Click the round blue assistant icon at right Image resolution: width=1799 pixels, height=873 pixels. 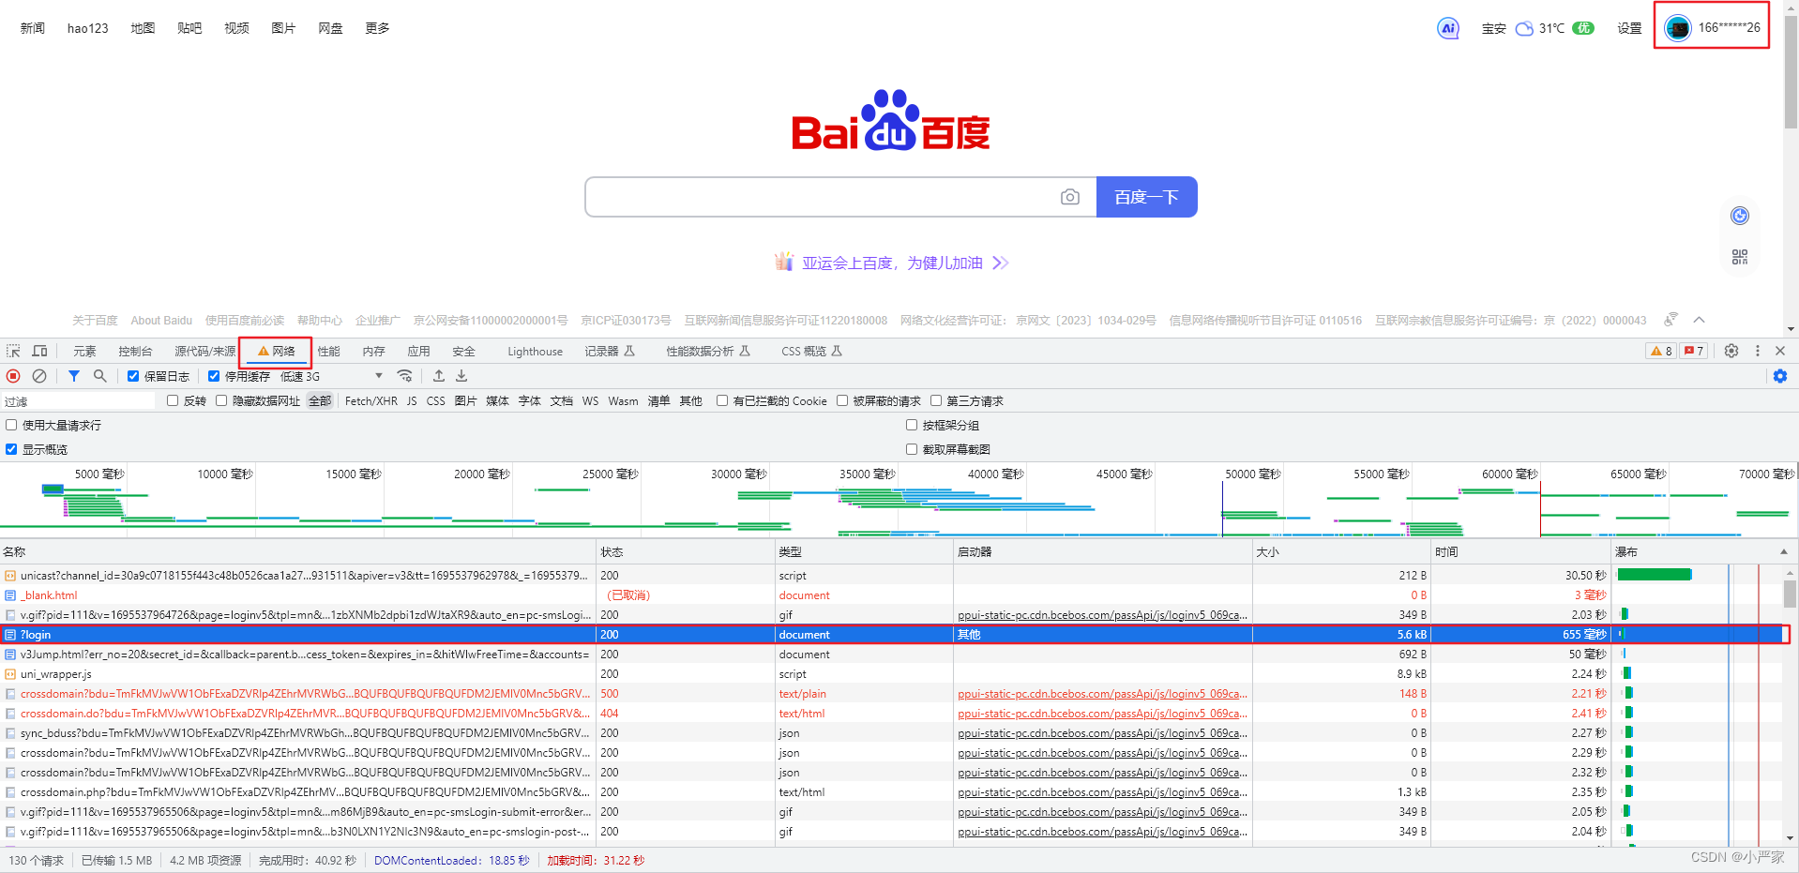(x=1740, y=216)
